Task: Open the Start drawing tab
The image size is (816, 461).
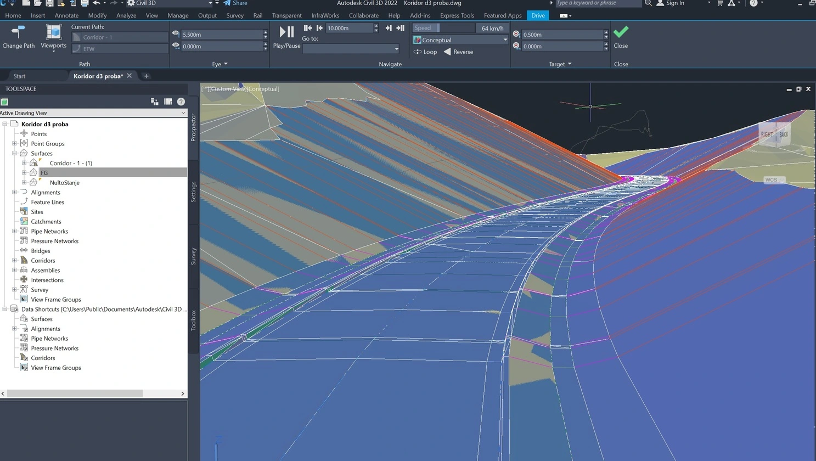Action: (19, 76)
